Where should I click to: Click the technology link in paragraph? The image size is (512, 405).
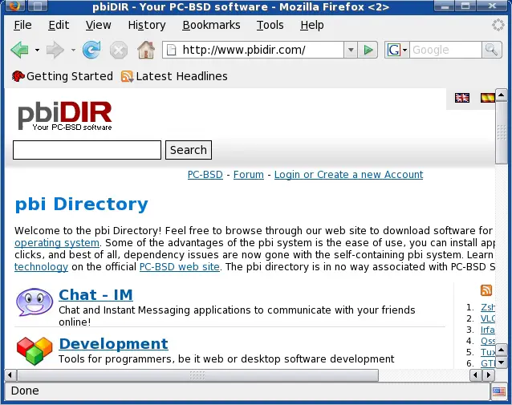click(41, 267)
